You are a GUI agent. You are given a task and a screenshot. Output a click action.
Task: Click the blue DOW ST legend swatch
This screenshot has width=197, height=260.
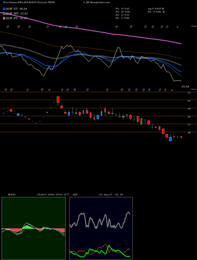coord(4,9)
